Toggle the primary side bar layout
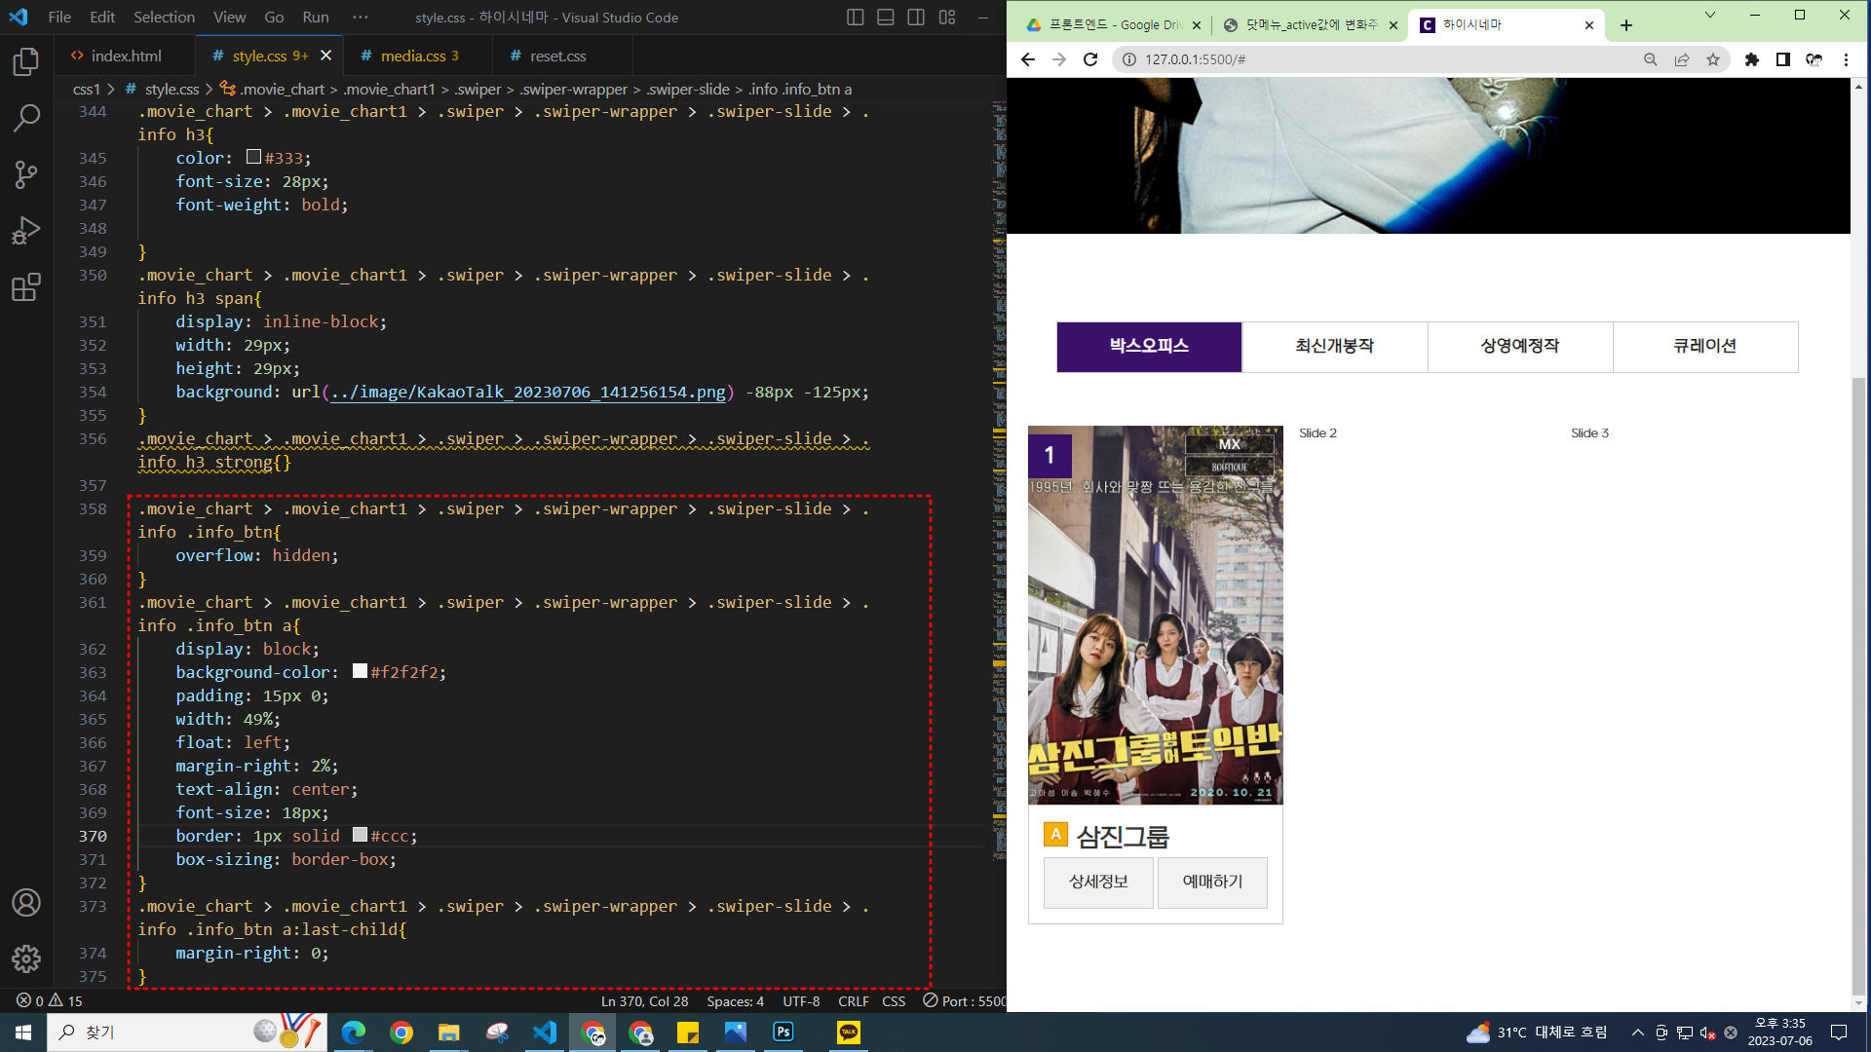The image size is (1871, 1052). pos(855,18)
